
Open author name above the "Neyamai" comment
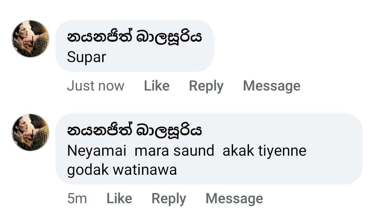pos(134,131)
